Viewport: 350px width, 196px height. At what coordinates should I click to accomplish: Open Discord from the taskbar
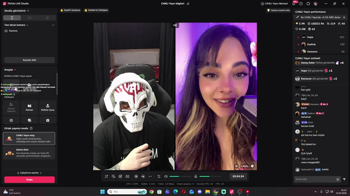[x=200, y=192]
